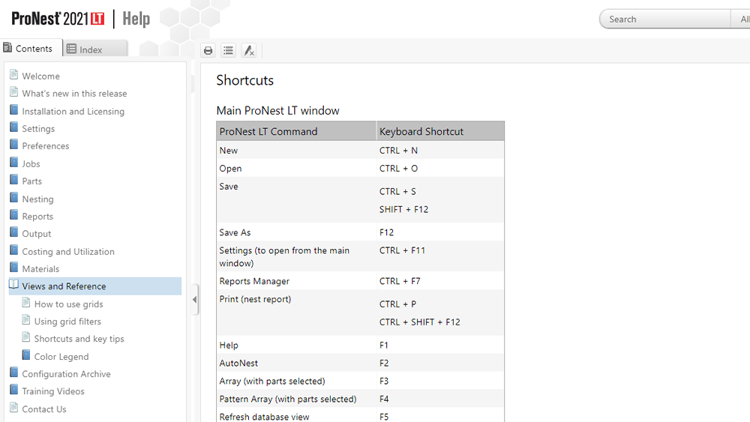Click the Installation and Licensing book icon
This screenshot has height=422, width=750.
point(14,111)
